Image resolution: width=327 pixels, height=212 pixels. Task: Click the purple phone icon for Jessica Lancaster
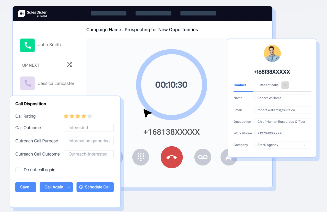click(x=27, y=83)
